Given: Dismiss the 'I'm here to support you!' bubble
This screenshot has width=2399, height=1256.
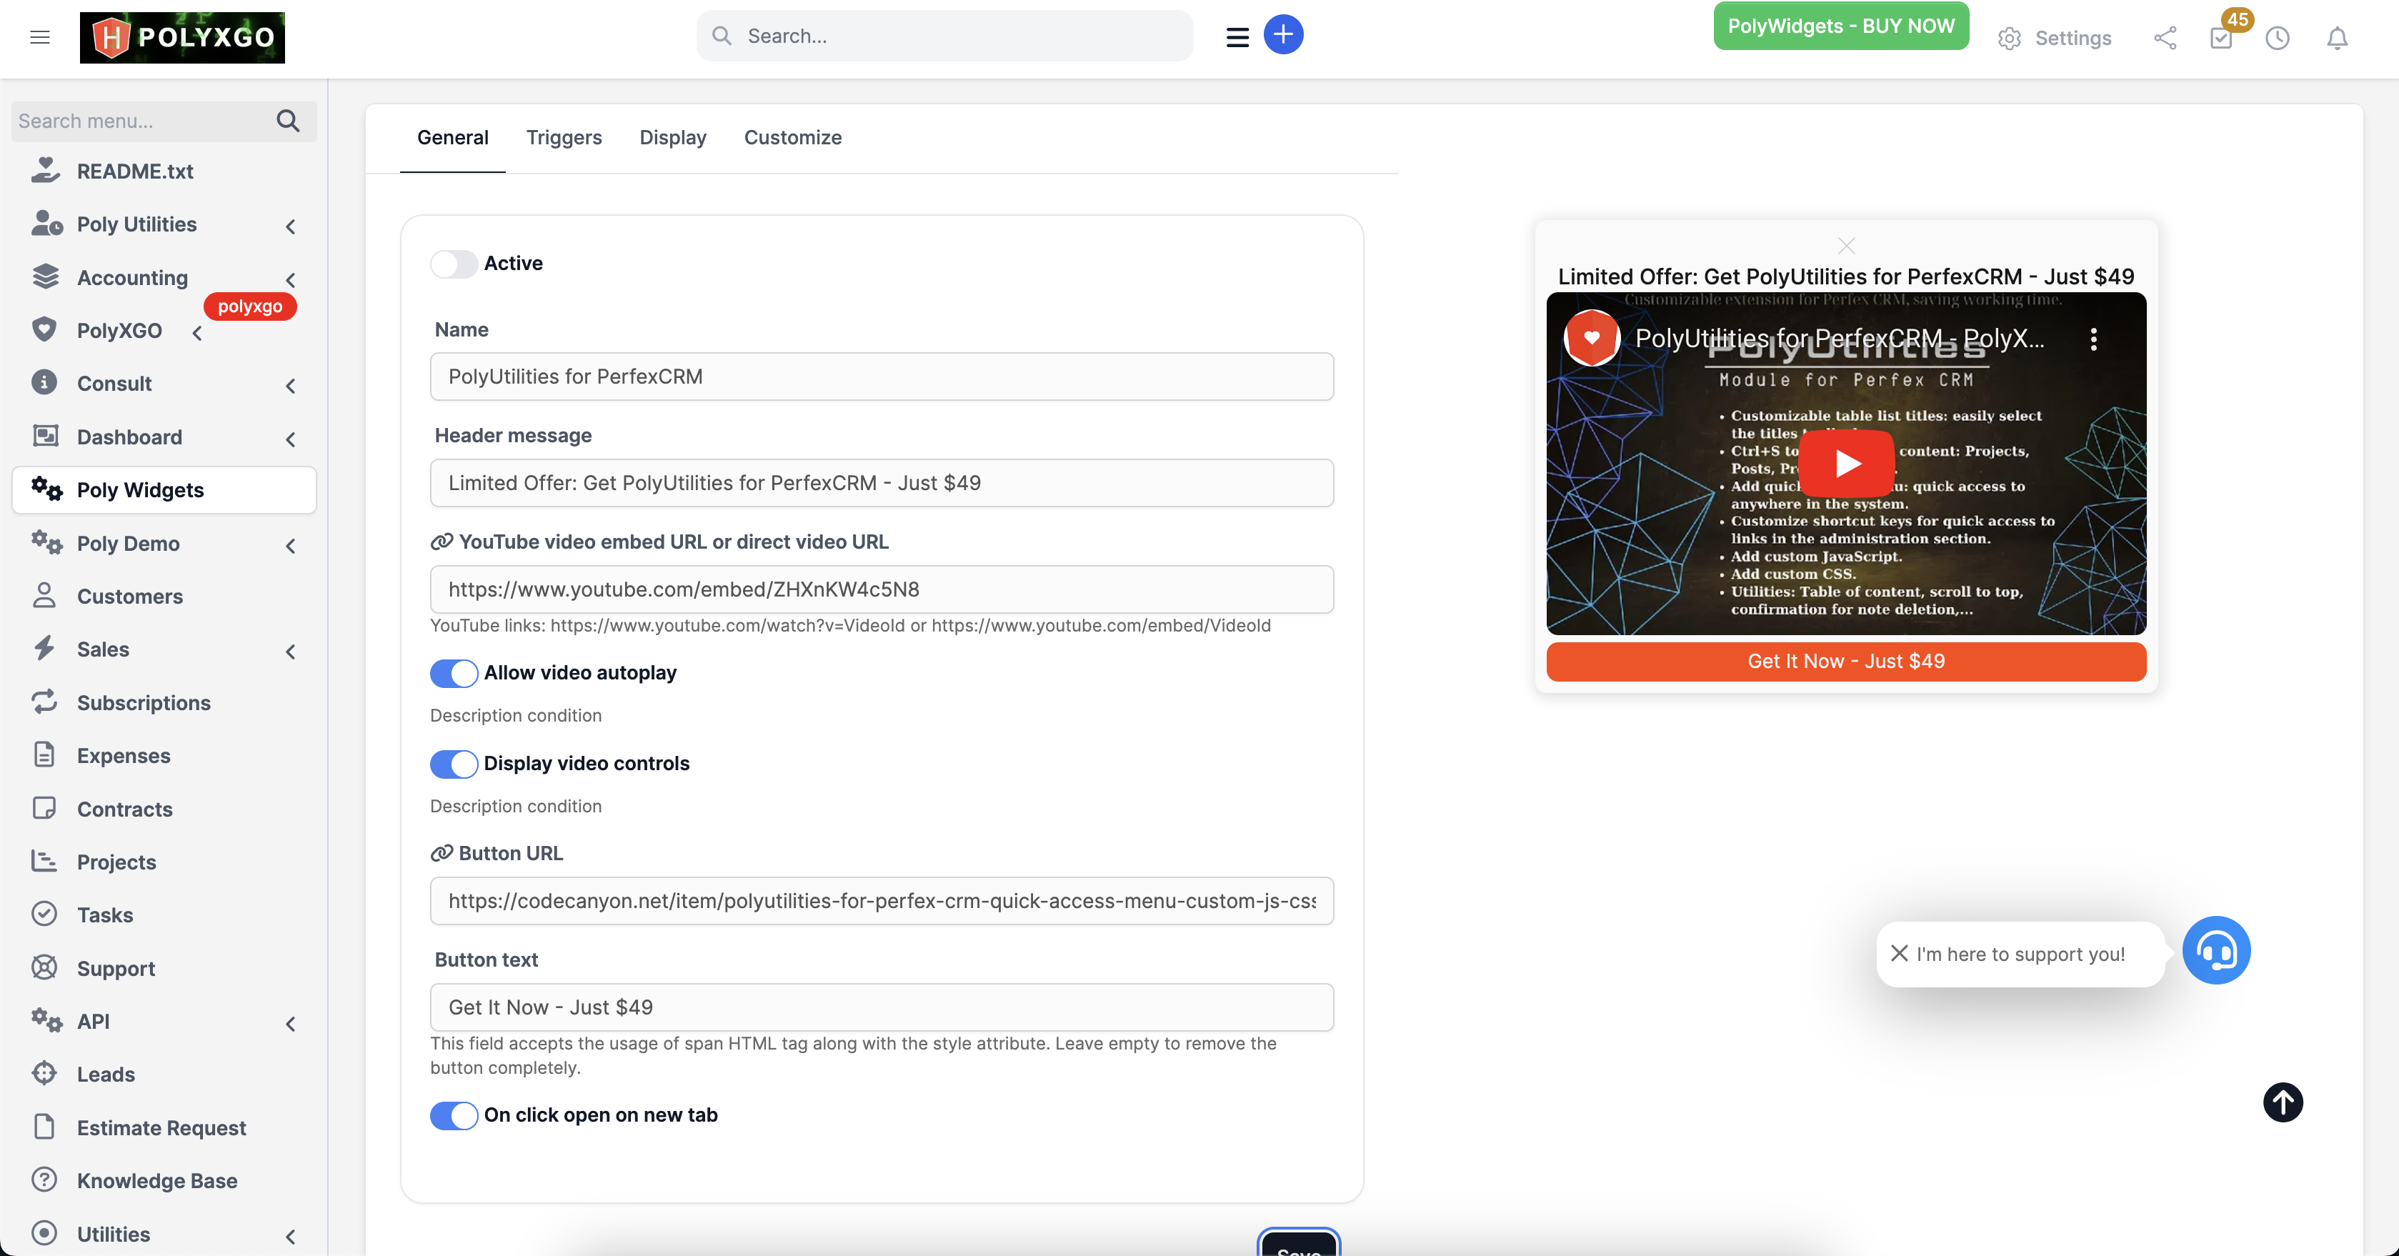Looking at the screenshot, I should tap(1899, 953).
